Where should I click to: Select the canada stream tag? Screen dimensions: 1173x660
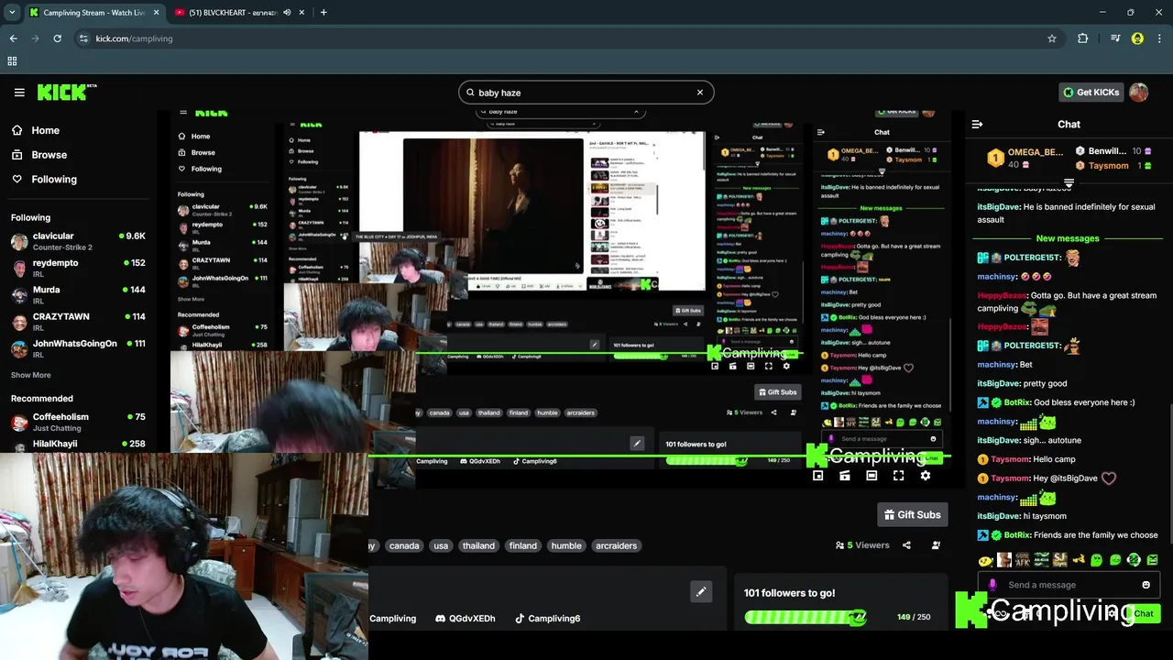(x=404, y=545)
